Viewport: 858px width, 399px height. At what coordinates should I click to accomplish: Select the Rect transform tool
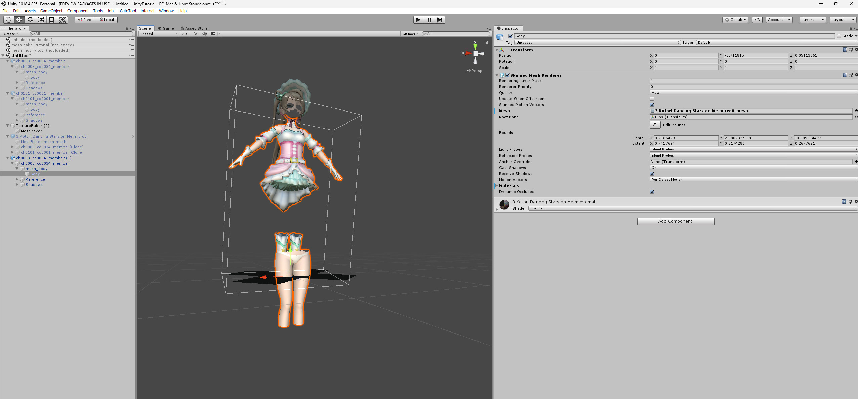(51, 19)
